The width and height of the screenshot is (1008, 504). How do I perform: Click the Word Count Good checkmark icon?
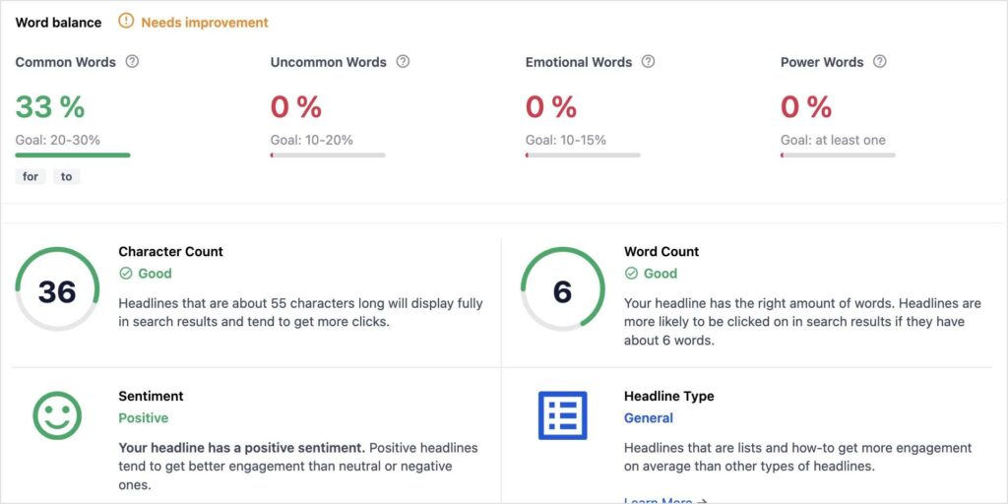(631, 274)
